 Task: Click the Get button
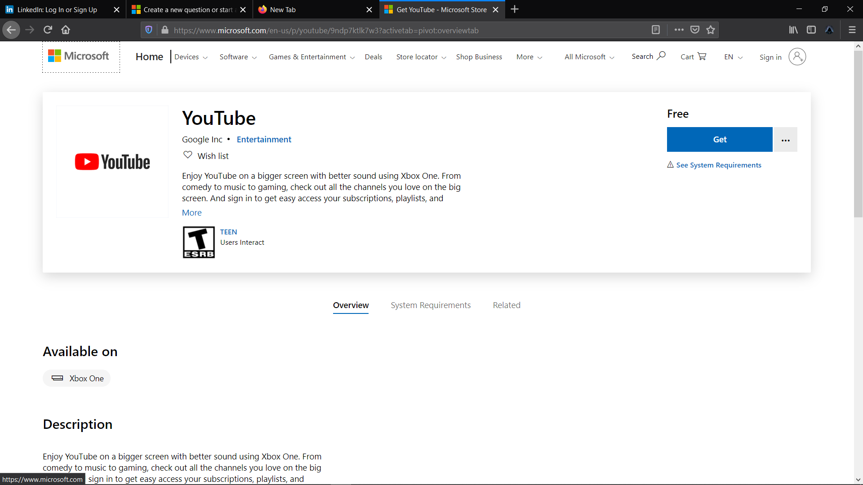[x=720, y=140]
